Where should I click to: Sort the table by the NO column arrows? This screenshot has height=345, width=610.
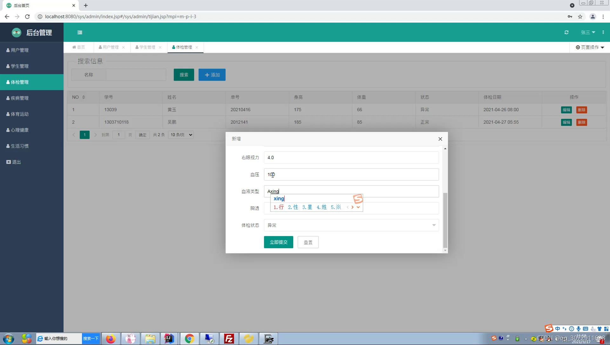click(x=84, y=97)
